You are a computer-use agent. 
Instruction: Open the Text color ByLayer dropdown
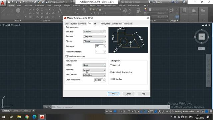pyautogui.click(x=95, y=36)
